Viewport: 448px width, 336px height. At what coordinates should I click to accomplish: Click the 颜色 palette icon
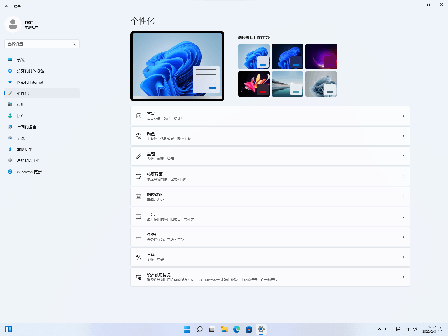(x=139, y=136)
